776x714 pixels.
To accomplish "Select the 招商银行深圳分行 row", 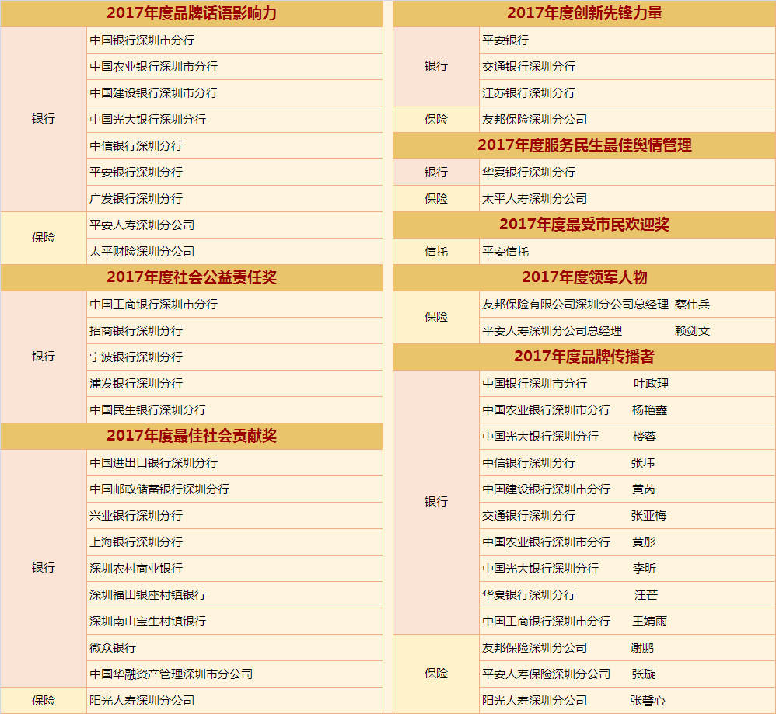I will [x=136, y=330].
